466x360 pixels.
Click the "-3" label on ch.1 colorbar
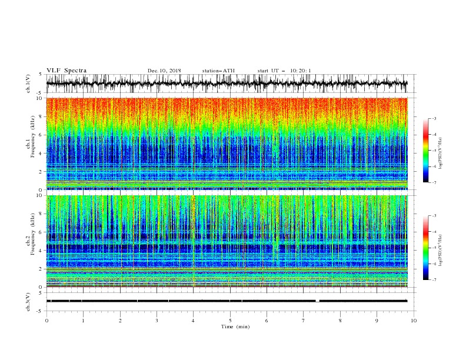pyautogui.click(x=434, y=119)
